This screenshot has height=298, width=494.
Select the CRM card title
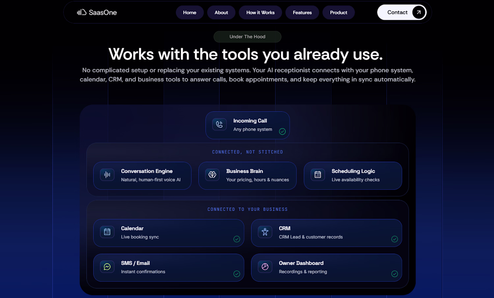(x=285, y=228)
